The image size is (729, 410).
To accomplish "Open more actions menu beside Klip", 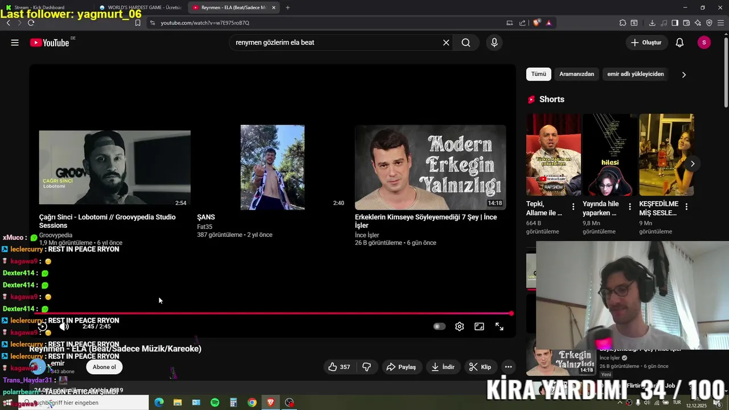I will click(509, 367).
